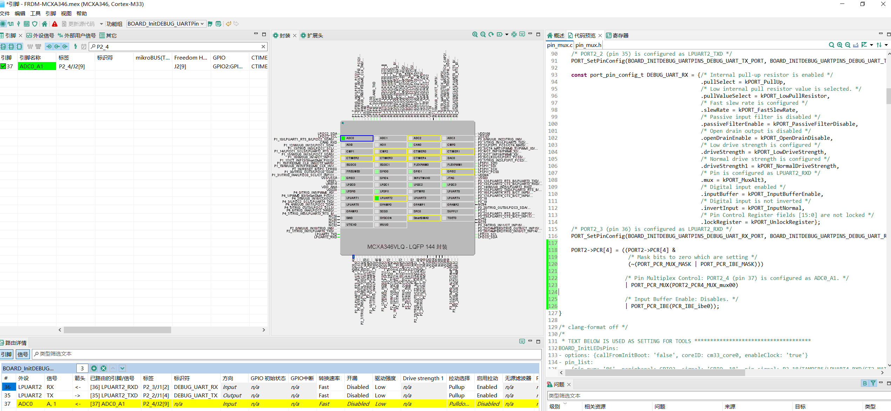
Task: Expand the label options dropdown in package toolbar
Action: tap(507, 34)
